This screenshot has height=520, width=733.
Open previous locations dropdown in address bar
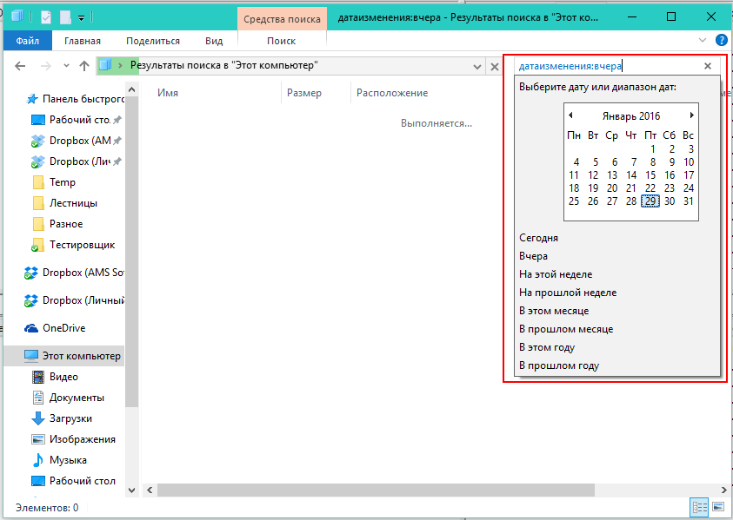point(476,65)
